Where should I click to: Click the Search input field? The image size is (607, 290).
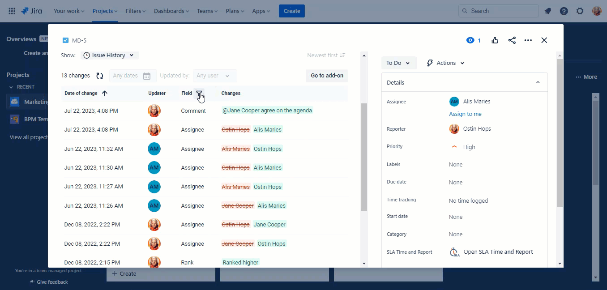499,11
